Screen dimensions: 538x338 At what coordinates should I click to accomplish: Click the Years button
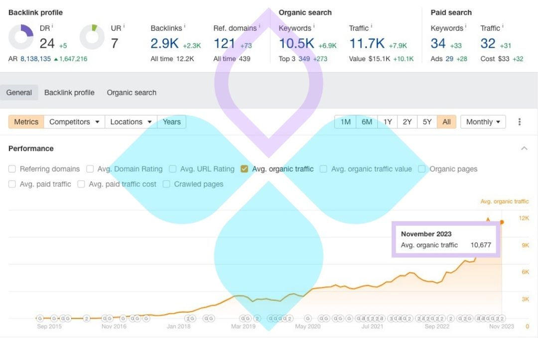tap(171, 122)
